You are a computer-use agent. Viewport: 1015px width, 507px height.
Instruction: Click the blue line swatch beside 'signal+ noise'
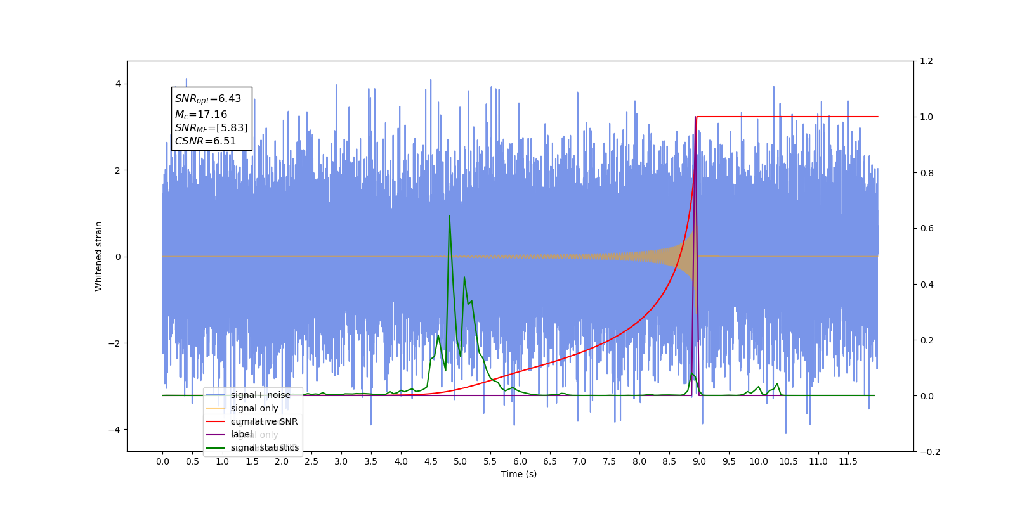pyautogui.click(x=216, y=395)
